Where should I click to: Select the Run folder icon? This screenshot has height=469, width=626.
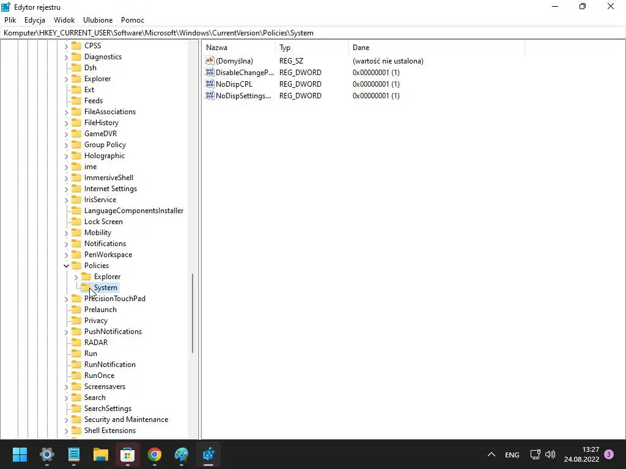click(x=76, y=354)
